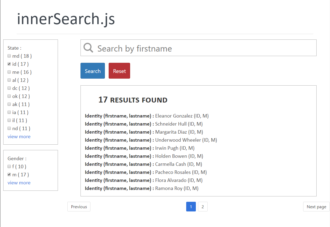
Task: Toggle the ak state filter
Action: click(9, 104)
